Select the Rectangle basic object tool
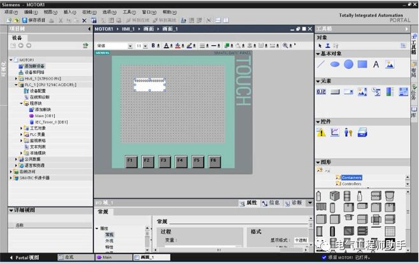The width and height of the screenshot is (419, 263). 362,64
